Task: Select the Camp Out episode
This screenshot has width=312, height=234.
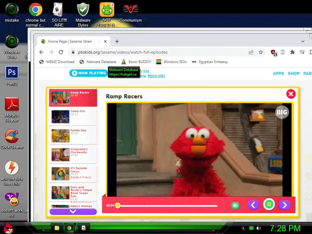Action: pyautogui.click(x=73, y=117)
